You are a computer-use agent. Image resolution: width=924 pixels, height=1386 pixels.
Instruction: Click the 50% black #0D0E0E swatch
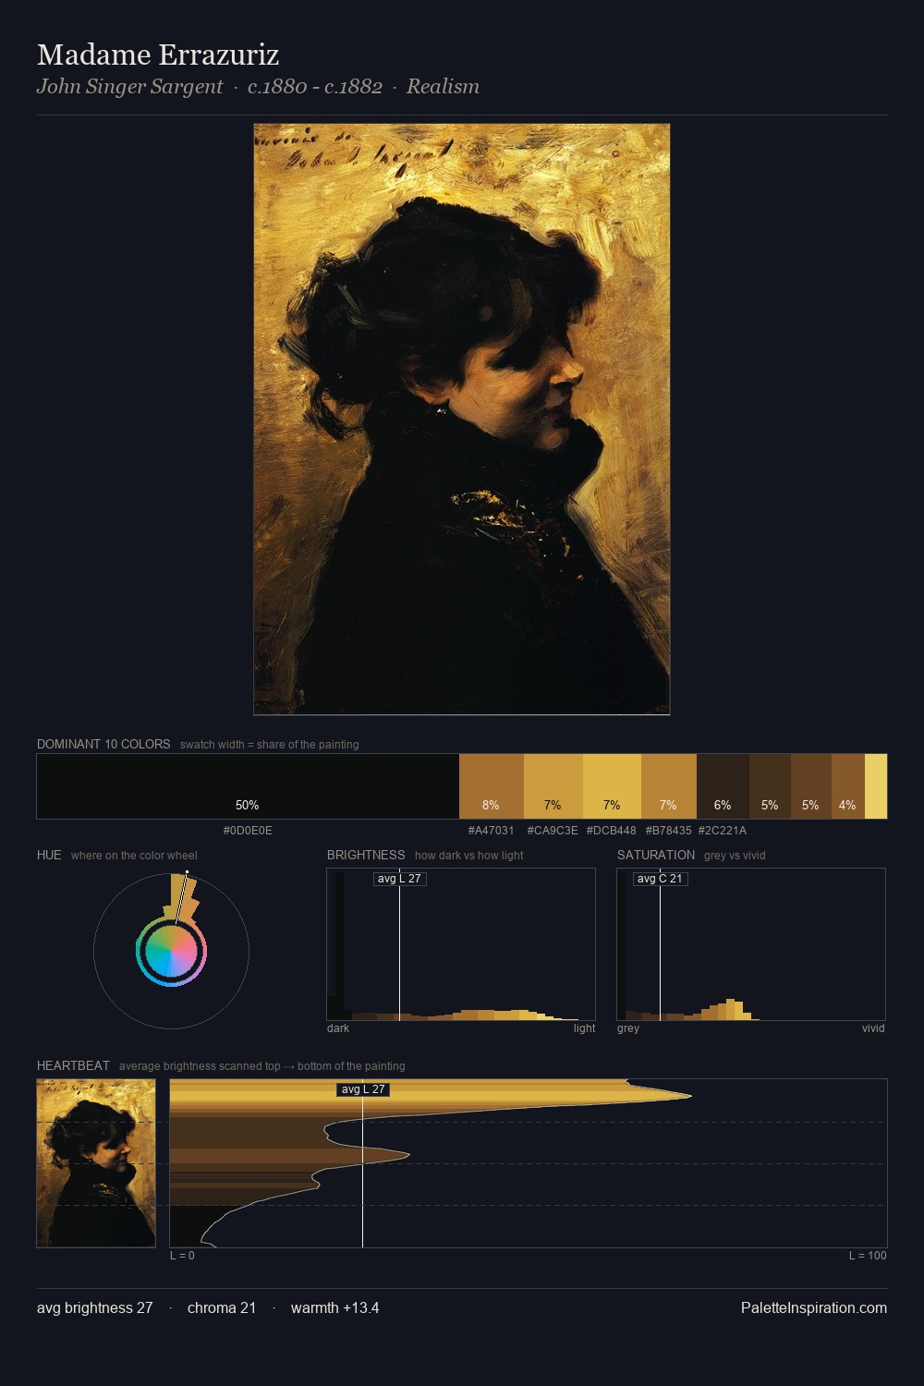[x=248, y=786]
